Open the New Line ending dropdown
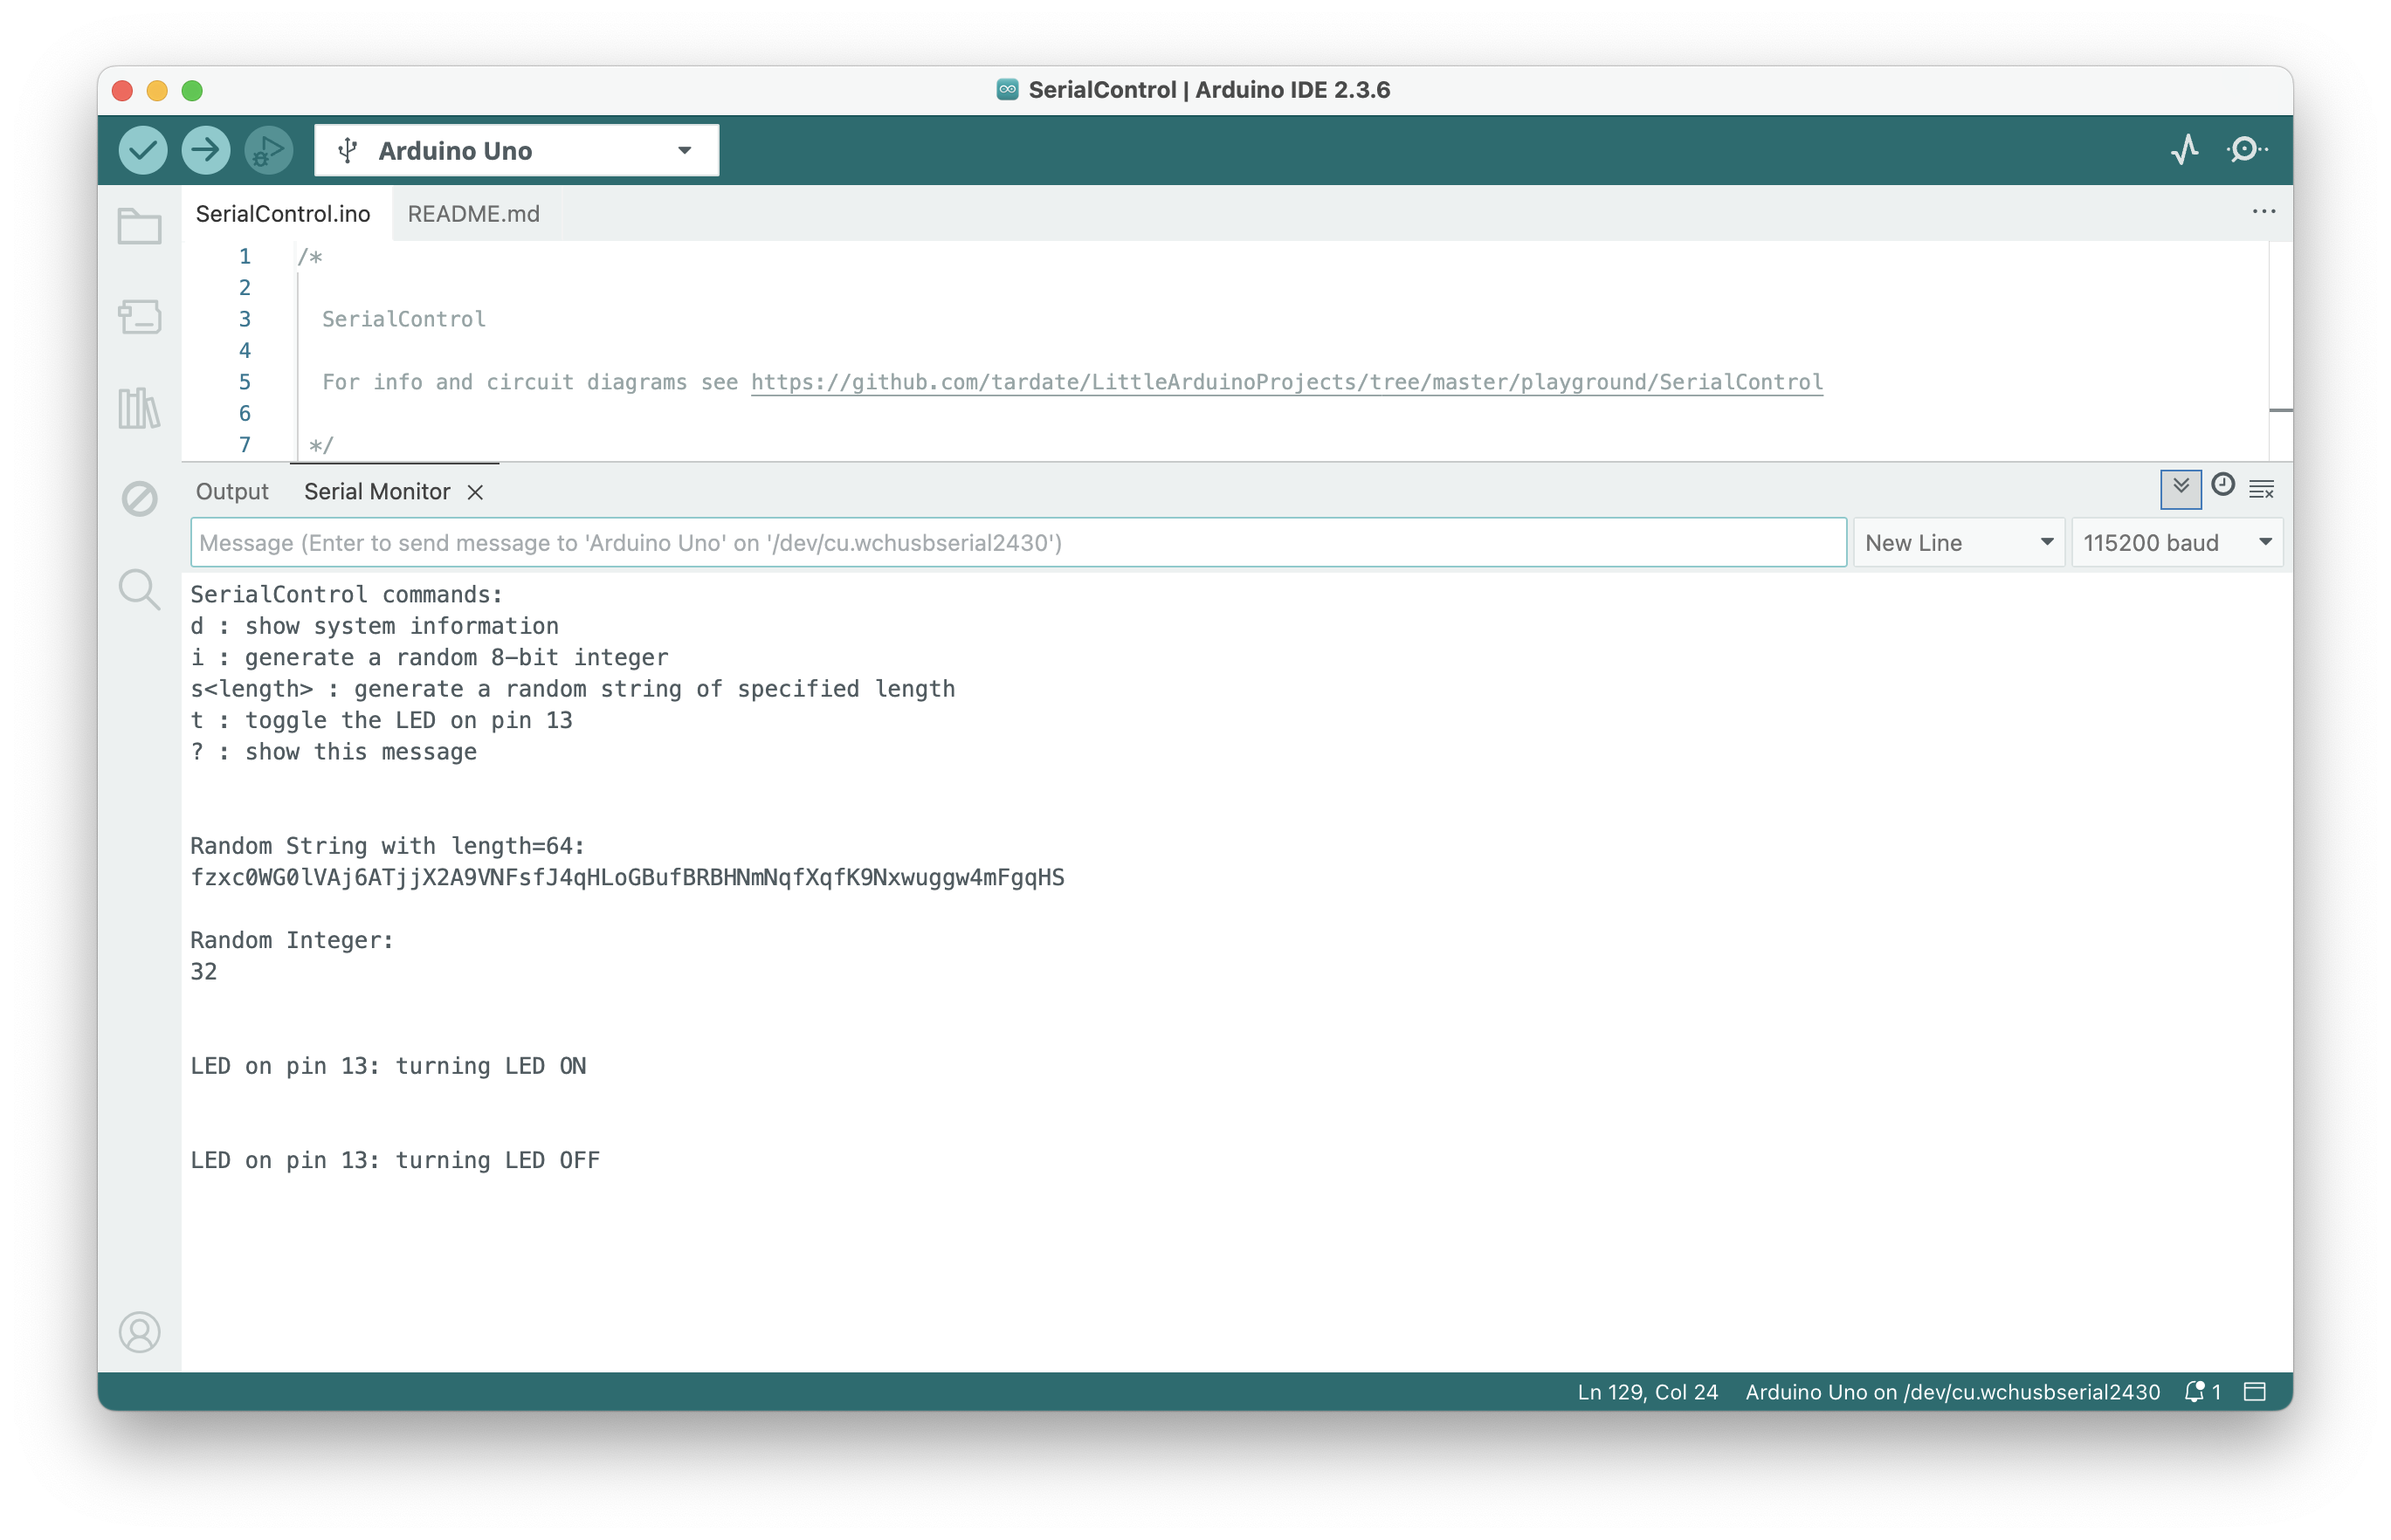The width and height of the screenshot is (2391, 1540). tap(1957, 542)
